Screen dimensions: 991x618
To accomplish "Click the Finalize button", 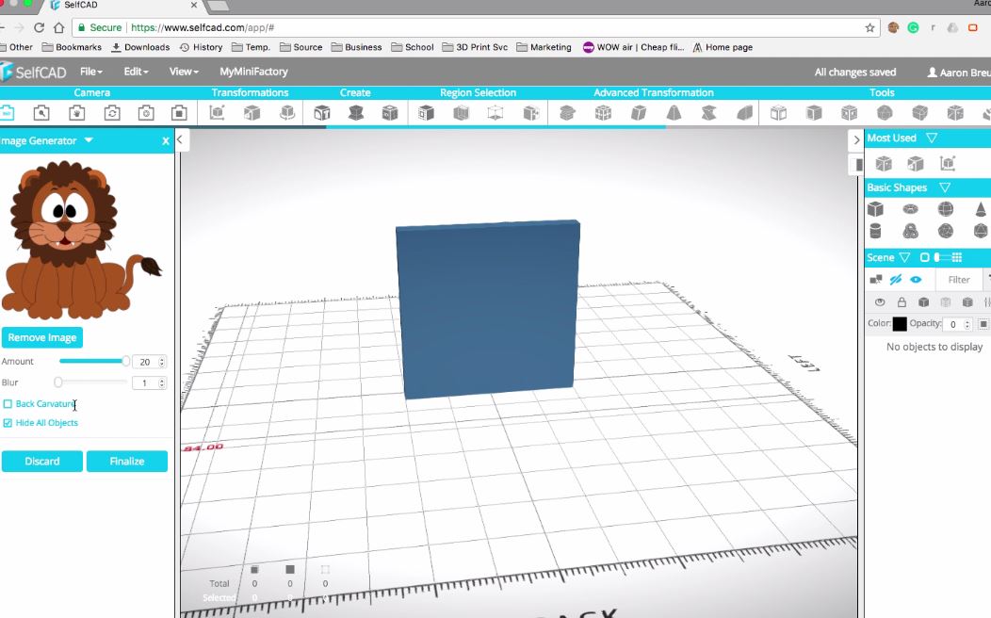I will 127,462.
